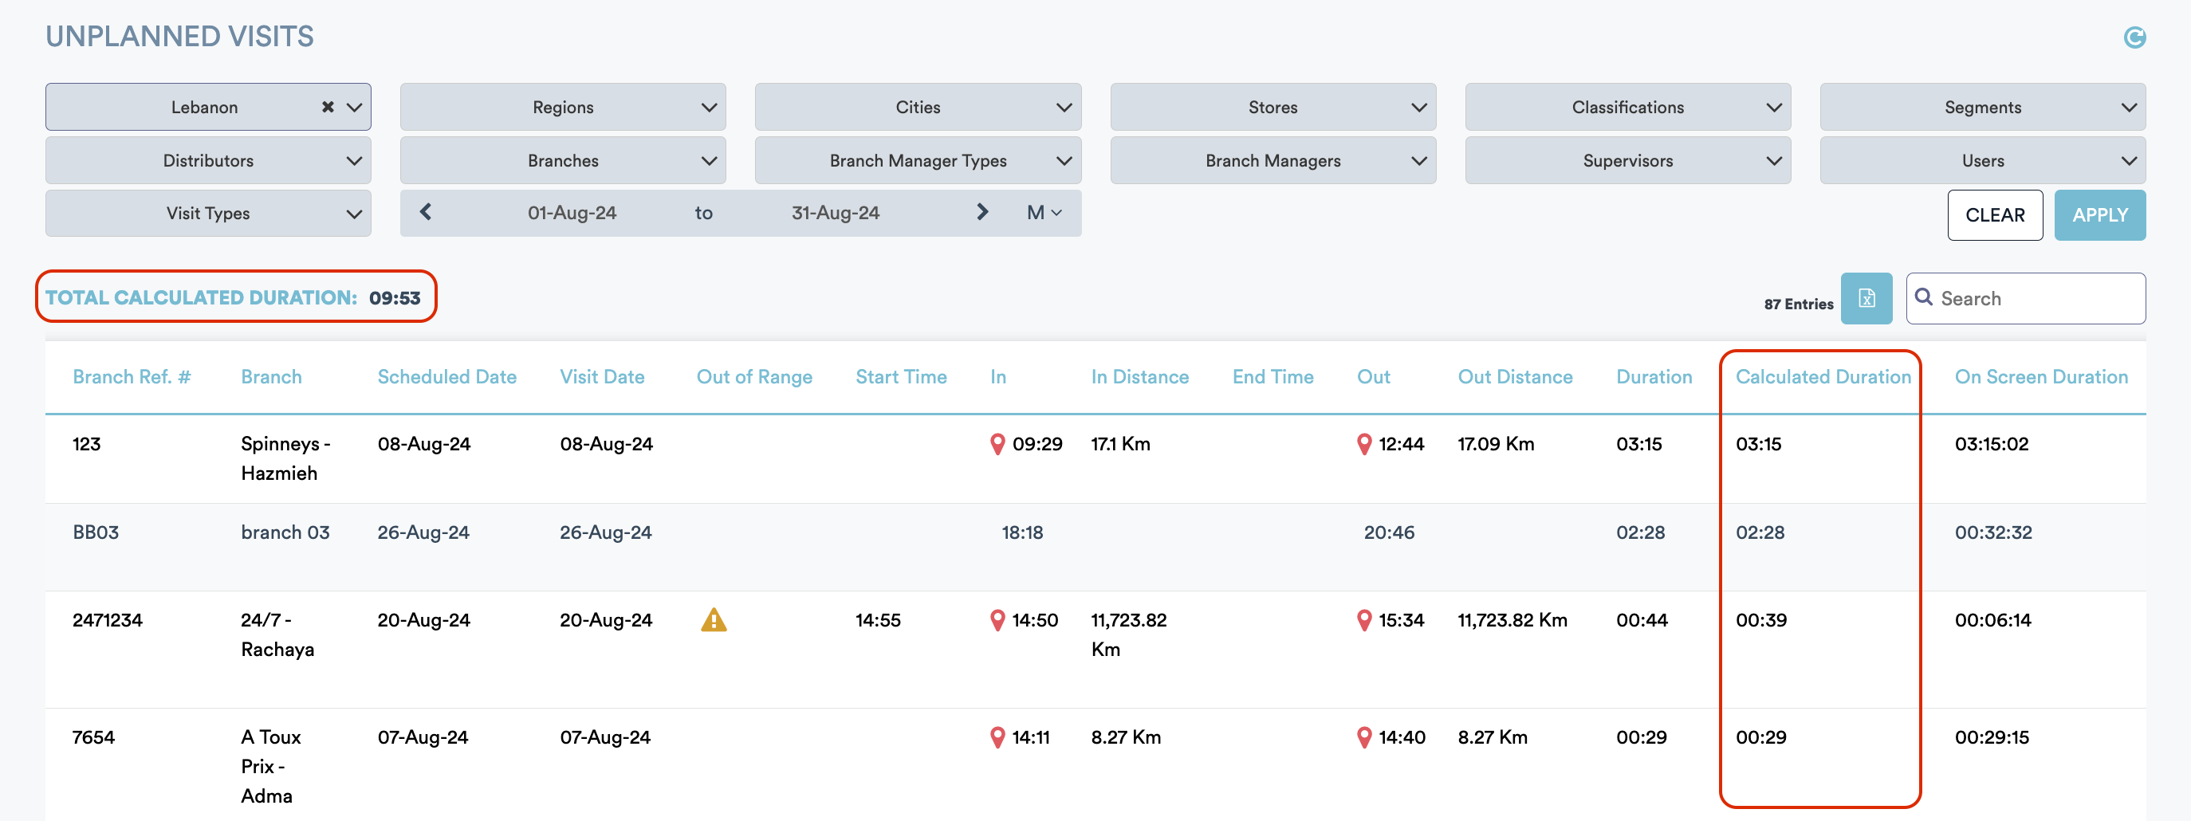Sort by Visit Date column header
Viewport: 2191px width, 821px height.
pyautogui.click(x=601, y=376)
